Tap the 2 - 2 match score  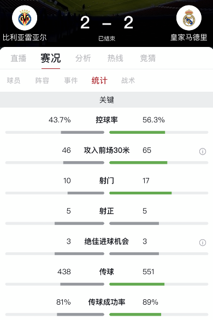coord(106,23)
